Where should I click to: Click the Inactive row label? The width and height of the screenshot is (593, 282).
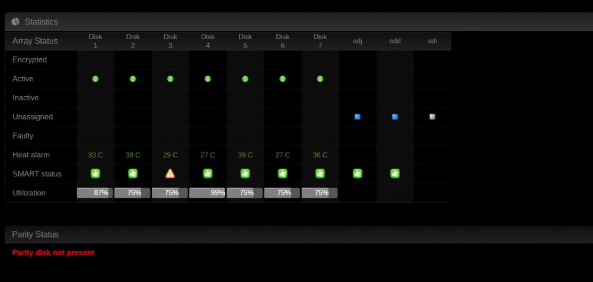[x=25, y=97]
